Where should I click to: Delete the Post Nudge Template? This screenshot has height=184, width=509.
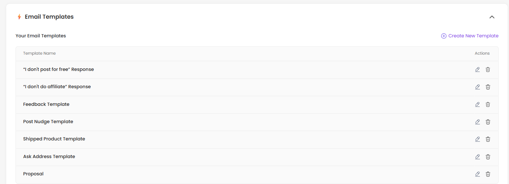[x=488, y=122]
